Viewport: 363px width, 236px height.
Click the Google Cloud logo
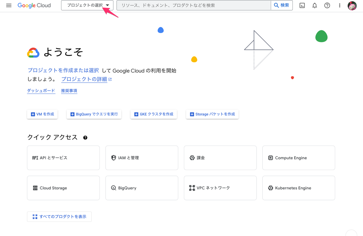(34, 5)
